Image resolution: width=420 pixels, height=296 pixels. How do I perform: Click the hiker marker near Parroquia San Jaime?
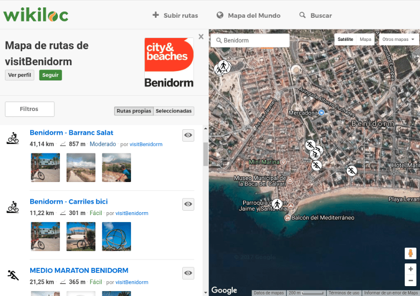(277, 204)
